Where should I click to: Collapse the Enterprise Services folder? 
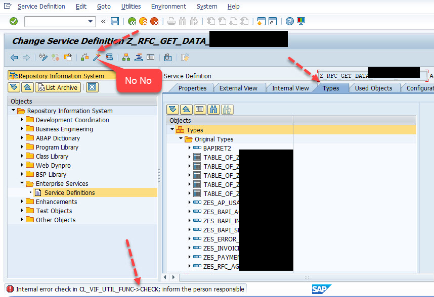[22, 183]
